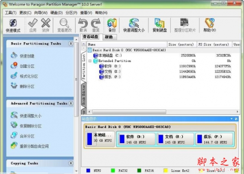Redo with the 重复 arrow icon
244x174 pixels.
click(96, 25)
